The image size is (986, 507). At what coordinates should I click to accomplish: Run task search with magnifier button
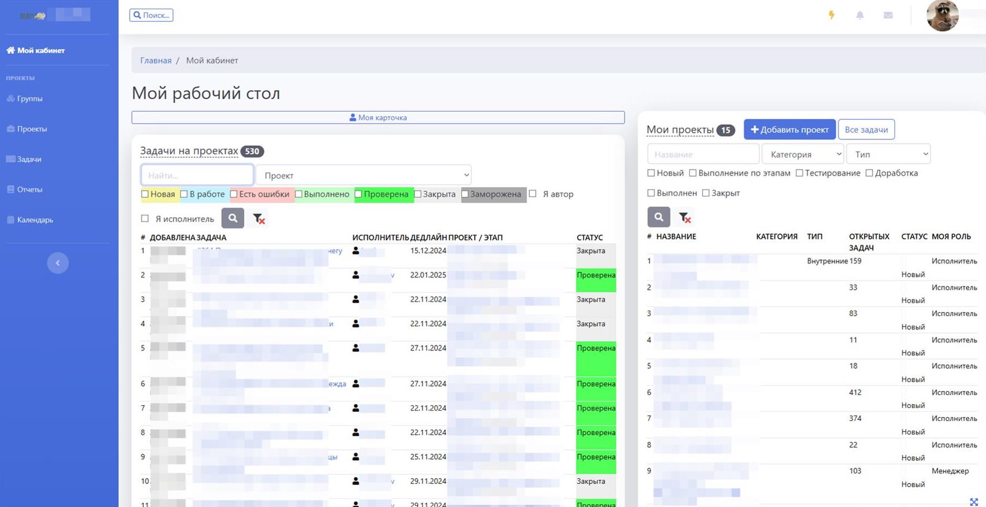[233, 218]
